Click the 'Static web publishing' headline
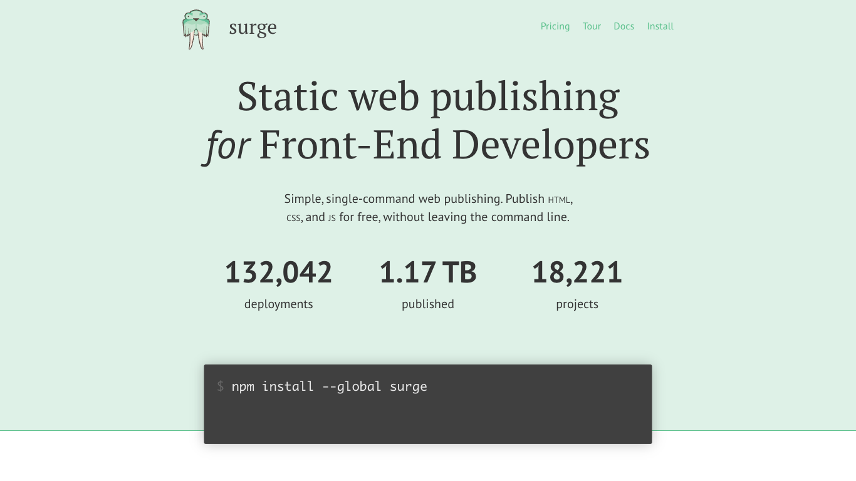Screen dimensions: 856x481 click(428, 97)
